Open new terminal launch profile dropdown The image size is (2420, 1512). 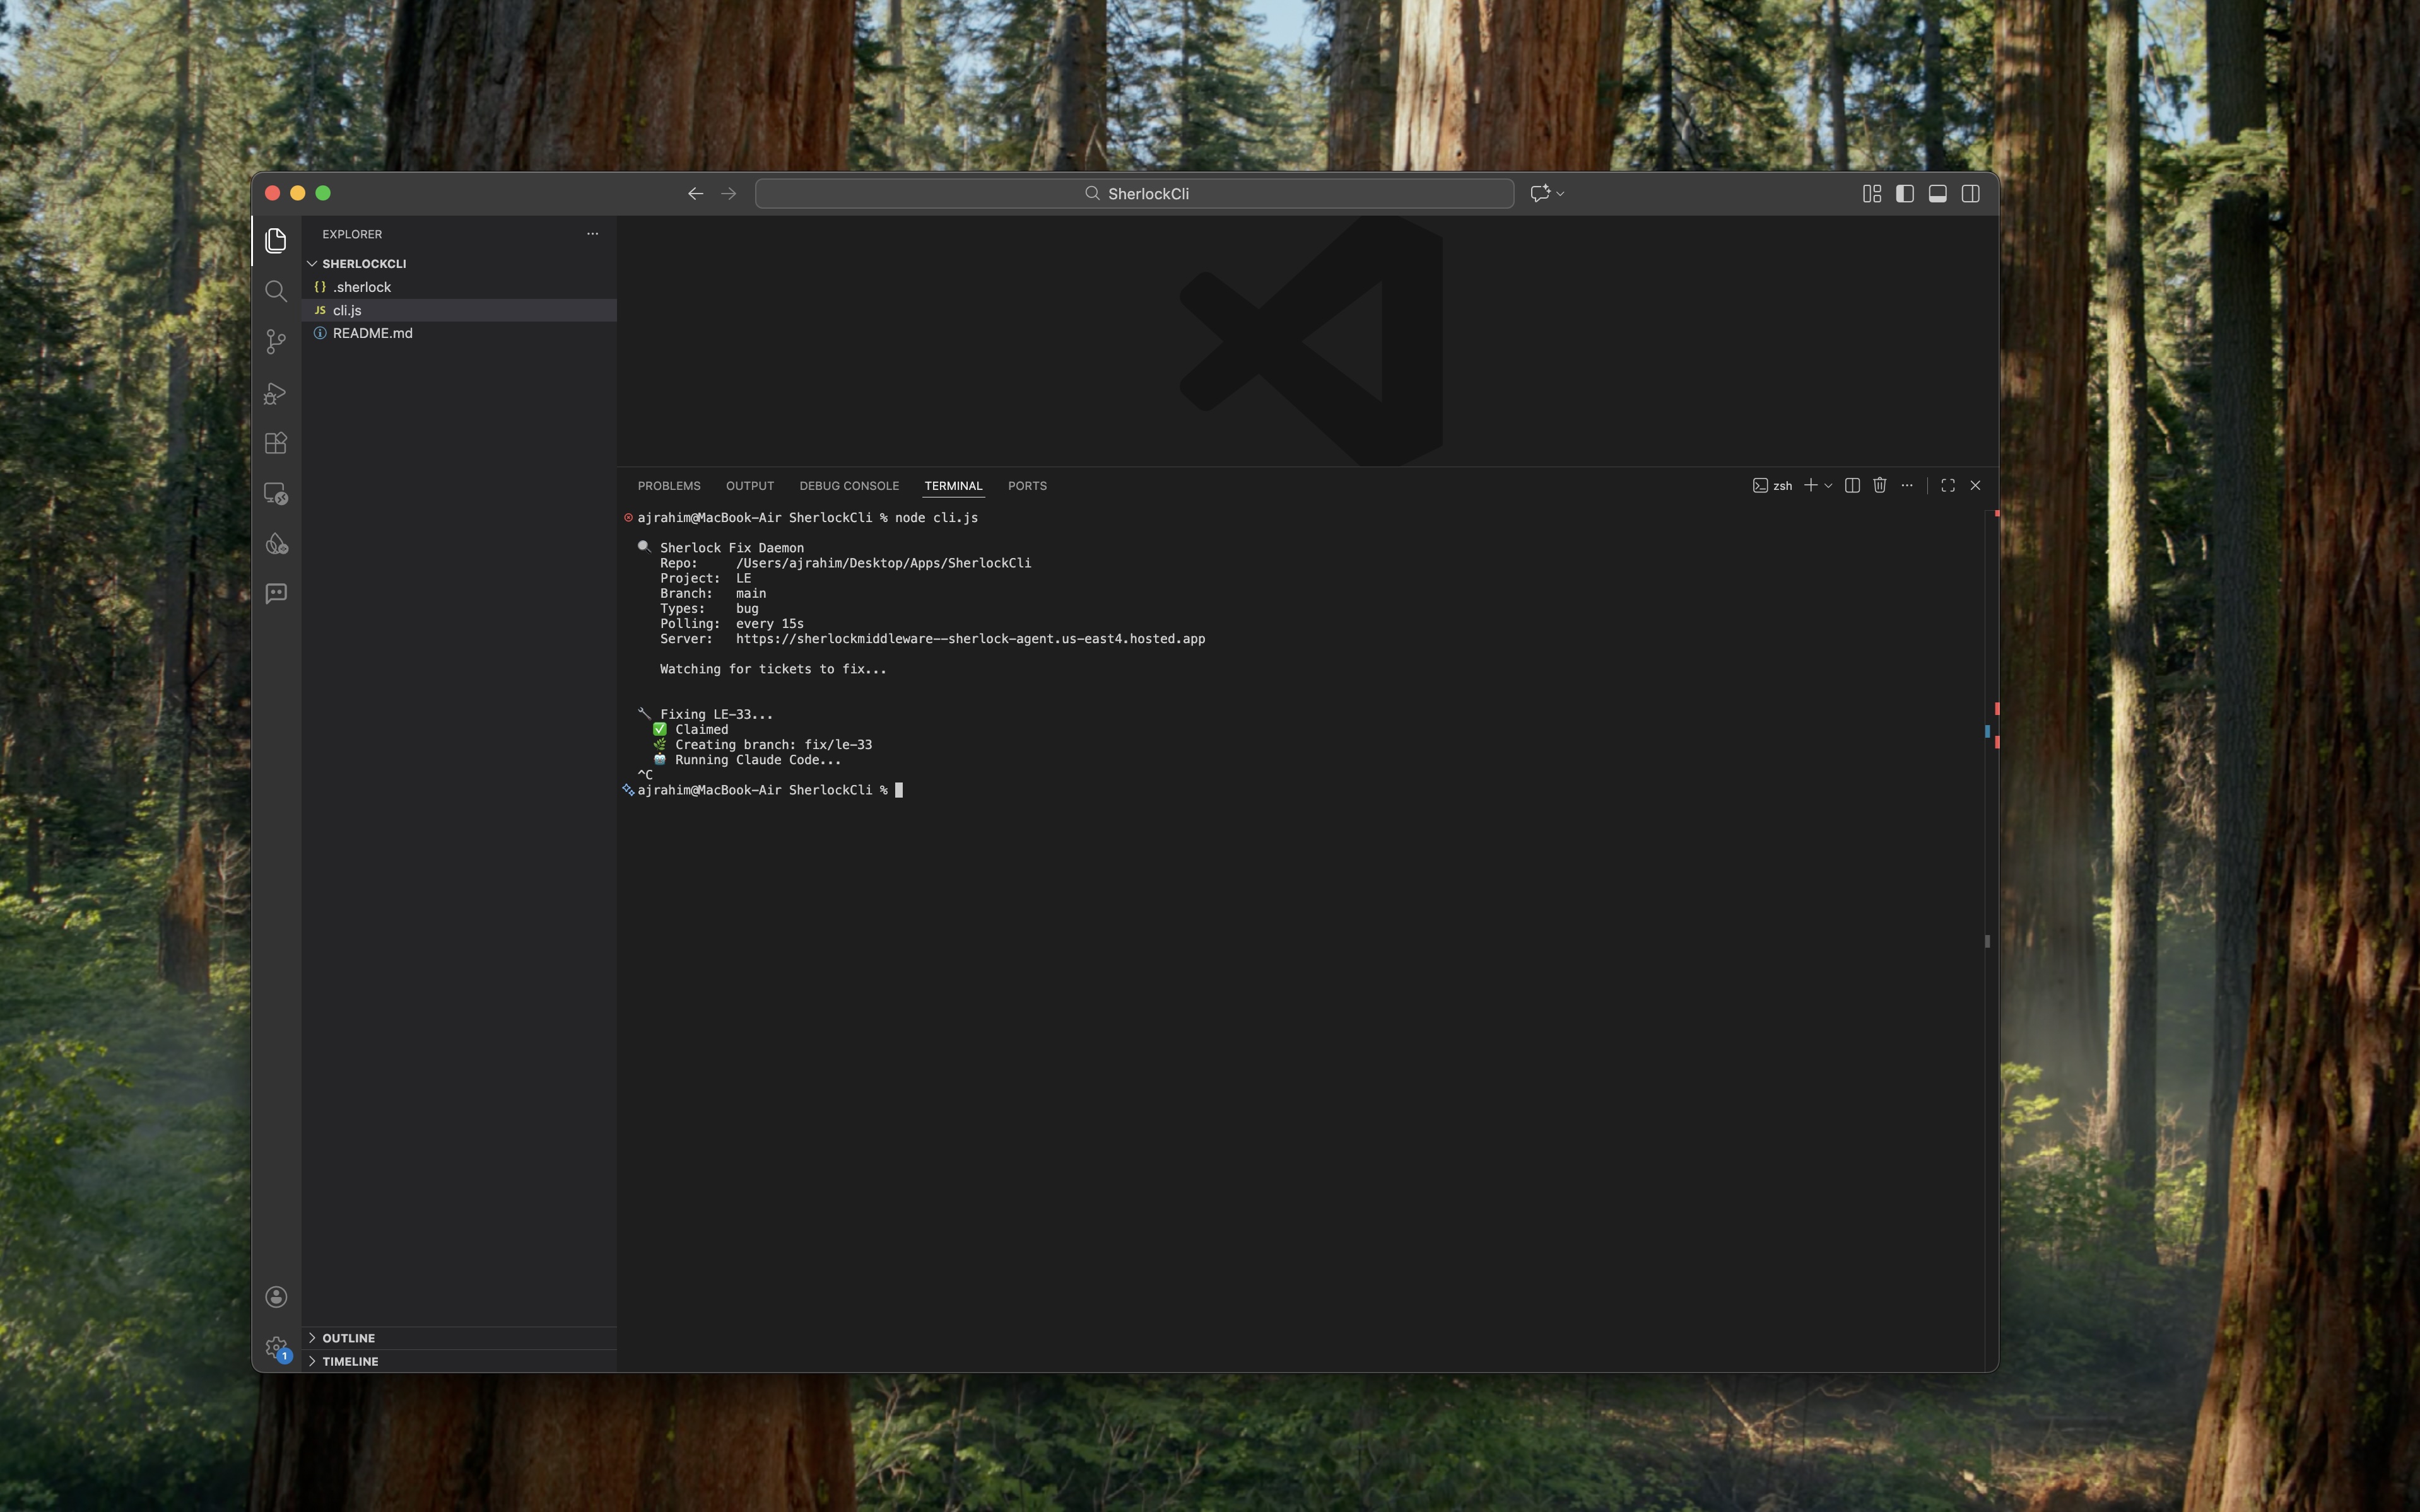(1829, 486)
